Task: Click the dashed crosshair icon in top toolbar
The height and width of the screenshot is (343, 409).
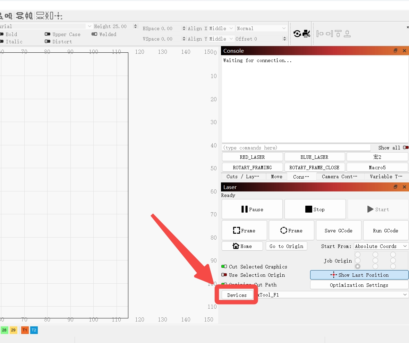Action: pyautogui.click(x=58, y=16)
